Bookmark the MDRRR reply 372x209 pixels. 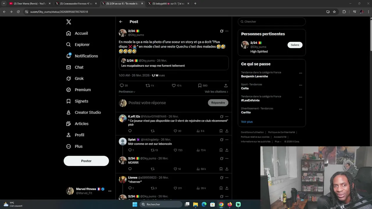tap(221, 169)
